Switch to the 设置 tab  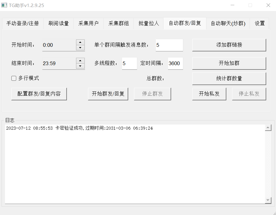point(259,24)
